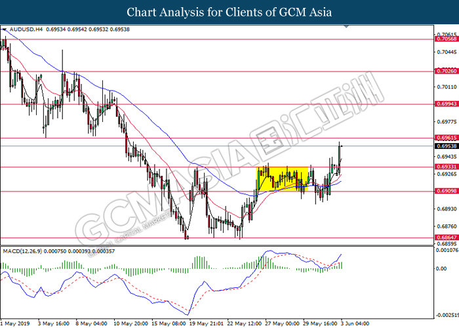The image size is (459, 328).
Task: Select the 0.70260 price level label
Action: coord(447,71)
